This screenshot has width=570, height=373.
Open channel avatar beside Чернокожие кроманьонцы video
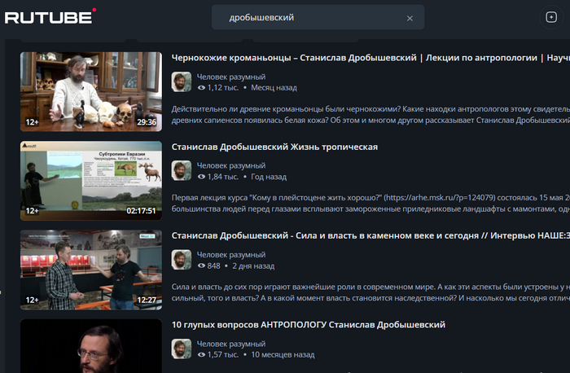coord(182,81)
